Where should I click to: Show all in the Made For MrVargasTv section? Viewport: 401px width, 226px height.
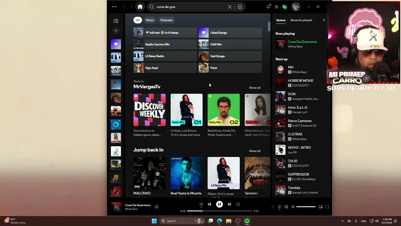coord(254,88)
